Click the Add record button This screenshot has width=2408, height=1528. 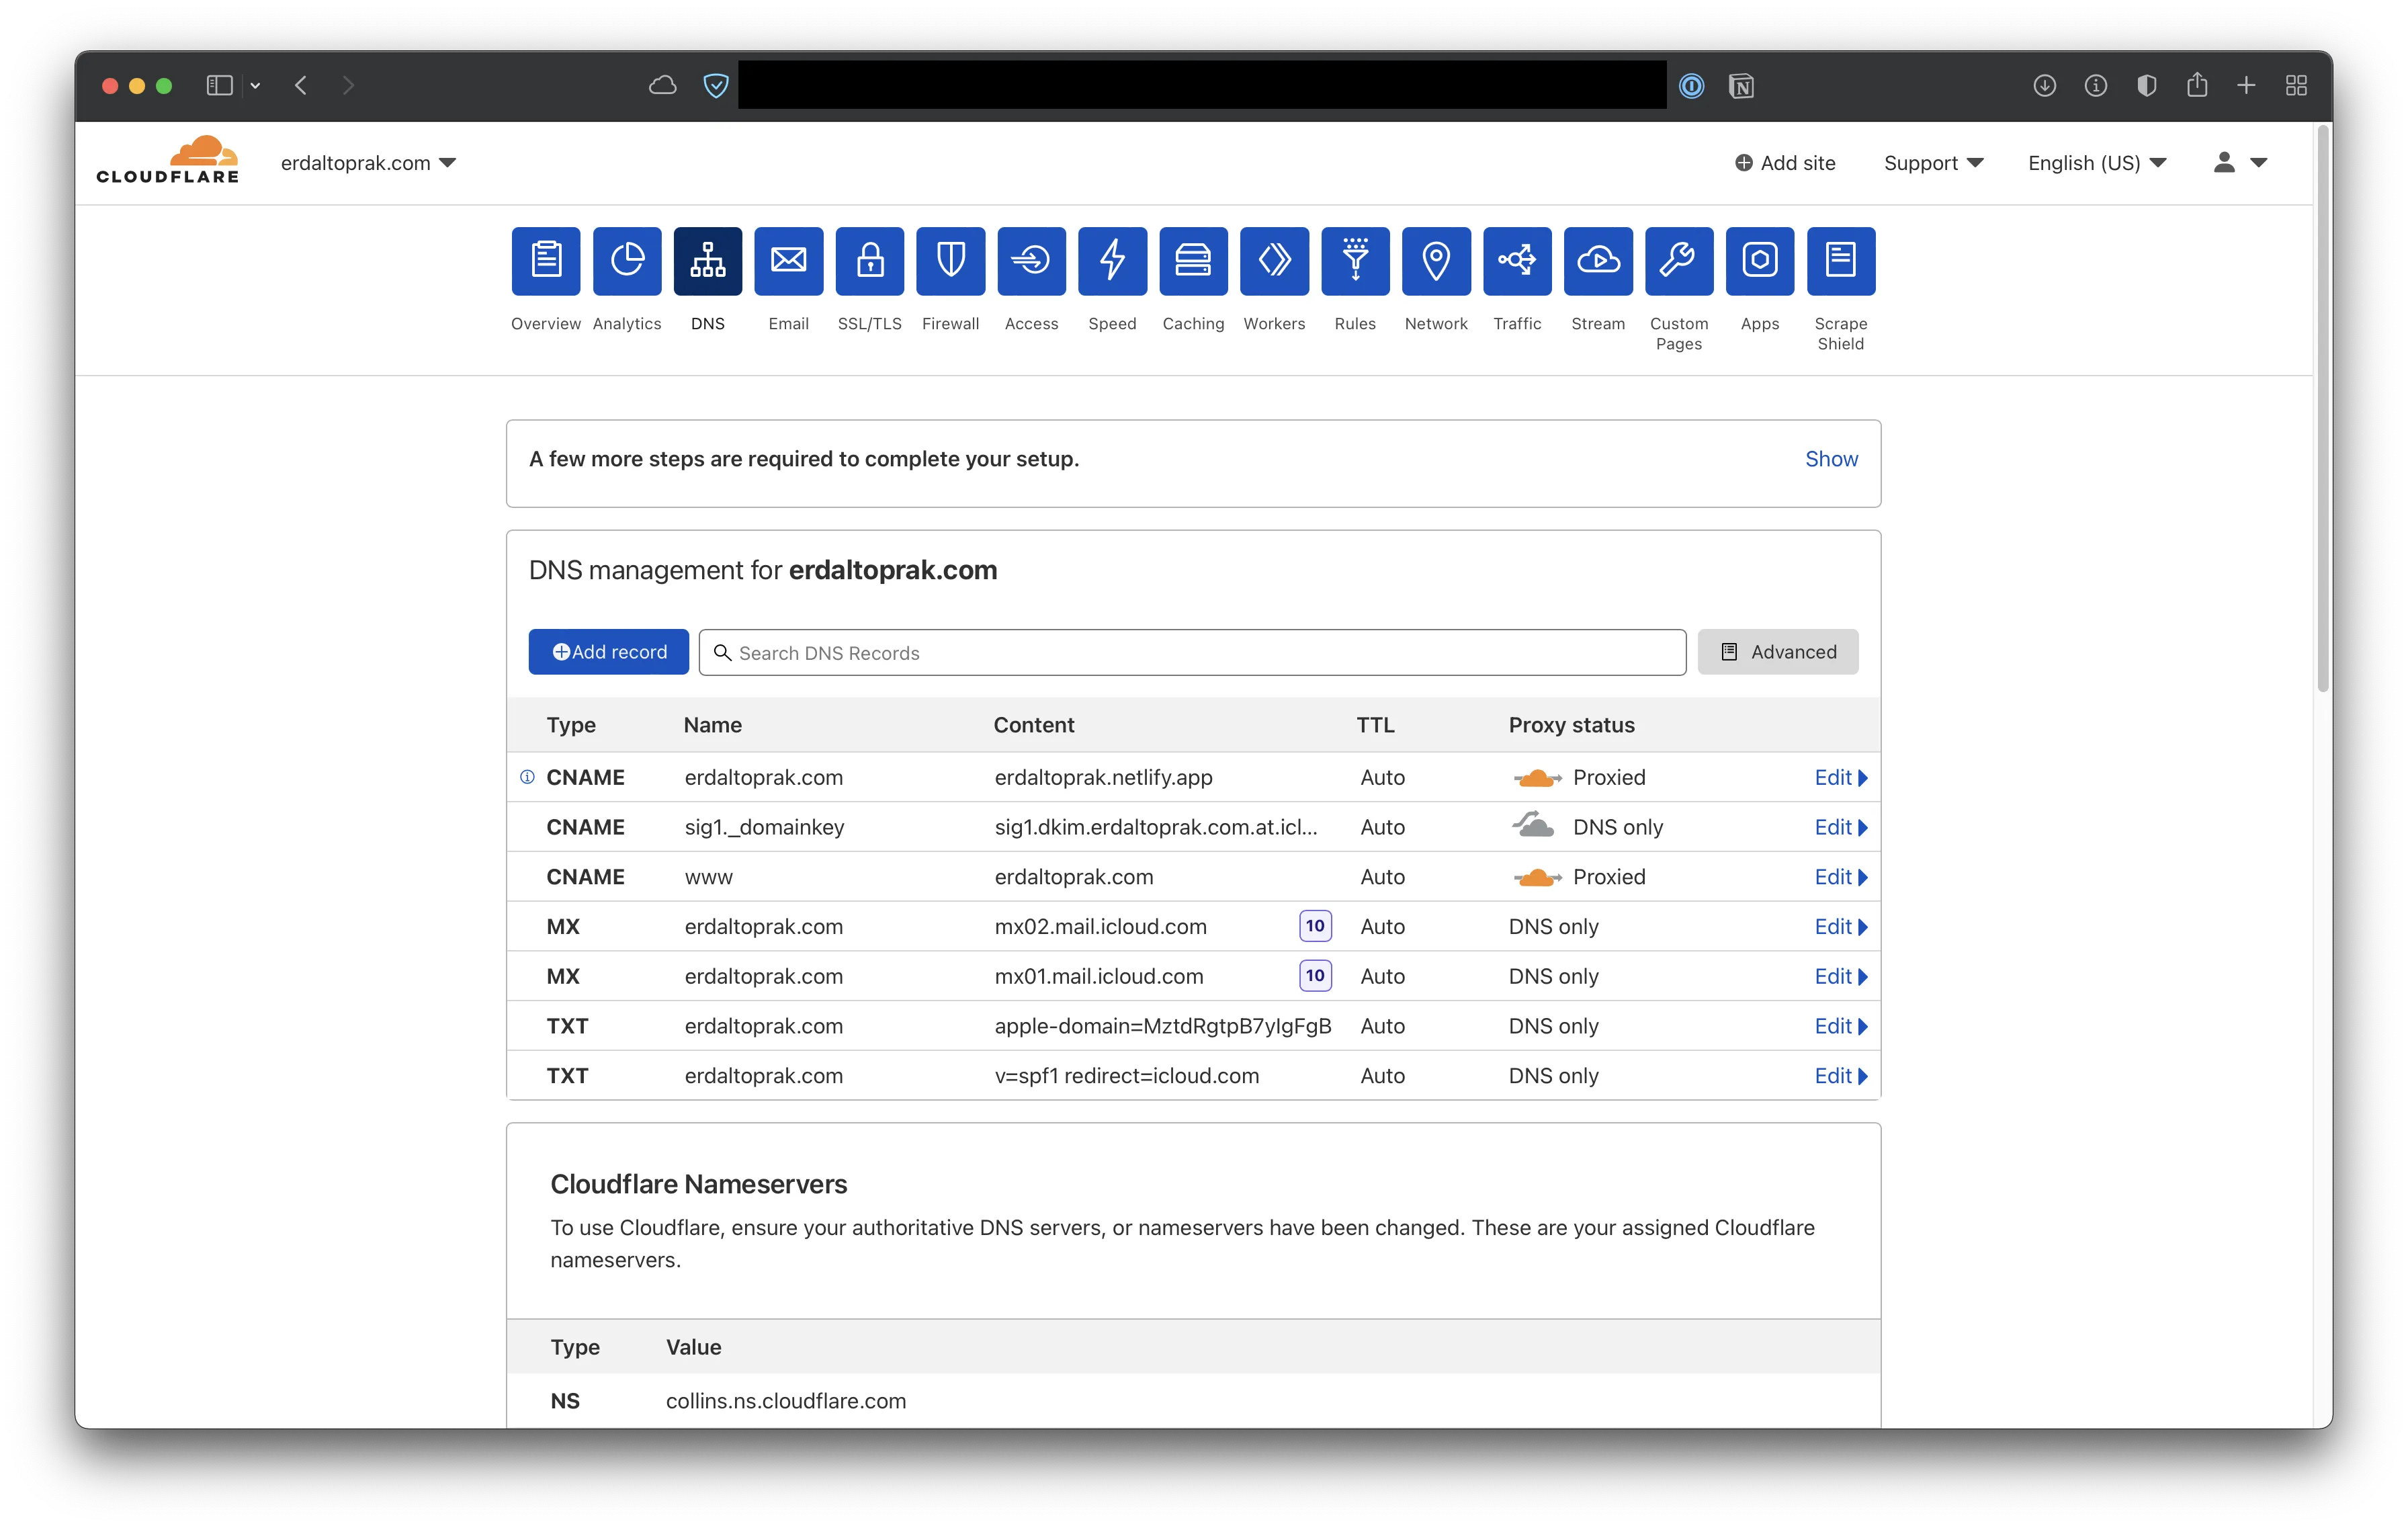pos(608,652)
